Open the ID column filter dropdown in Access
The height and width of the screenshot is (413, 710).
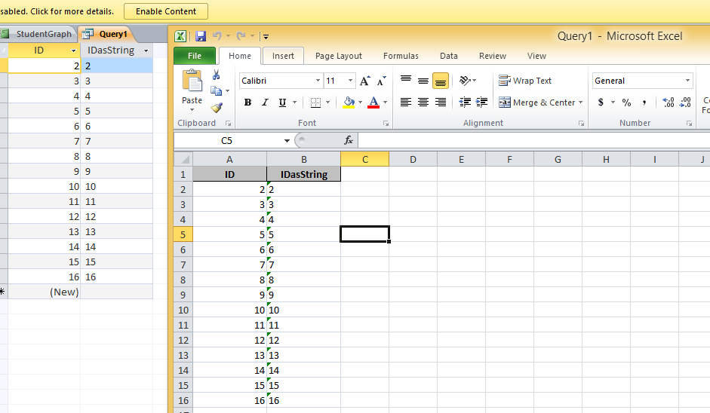click(x=73, y=50)
